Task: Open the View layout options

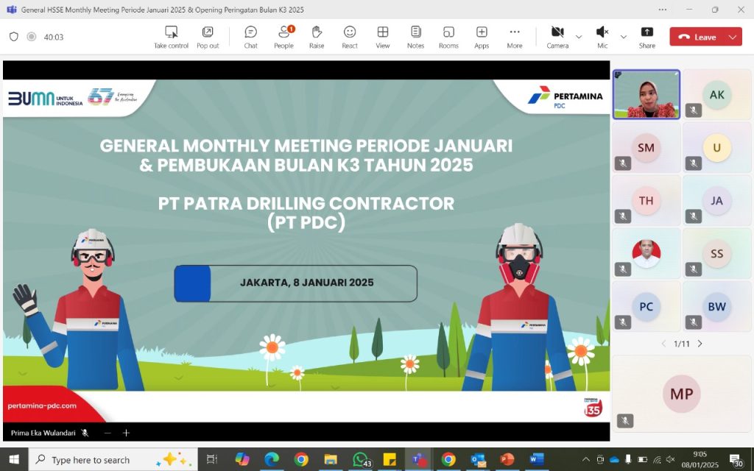Action: coord(383,37)
